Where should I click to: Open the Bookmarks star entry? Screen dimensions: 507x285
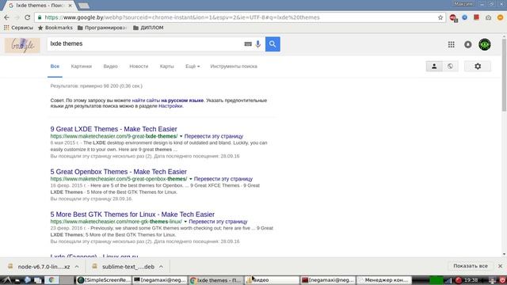coord(55,28)
